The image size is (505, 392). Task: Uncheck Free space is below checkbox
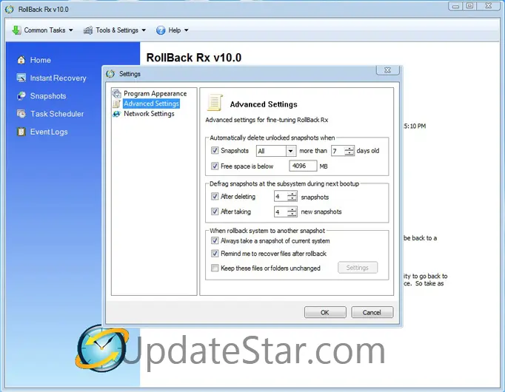coord(215,166)
